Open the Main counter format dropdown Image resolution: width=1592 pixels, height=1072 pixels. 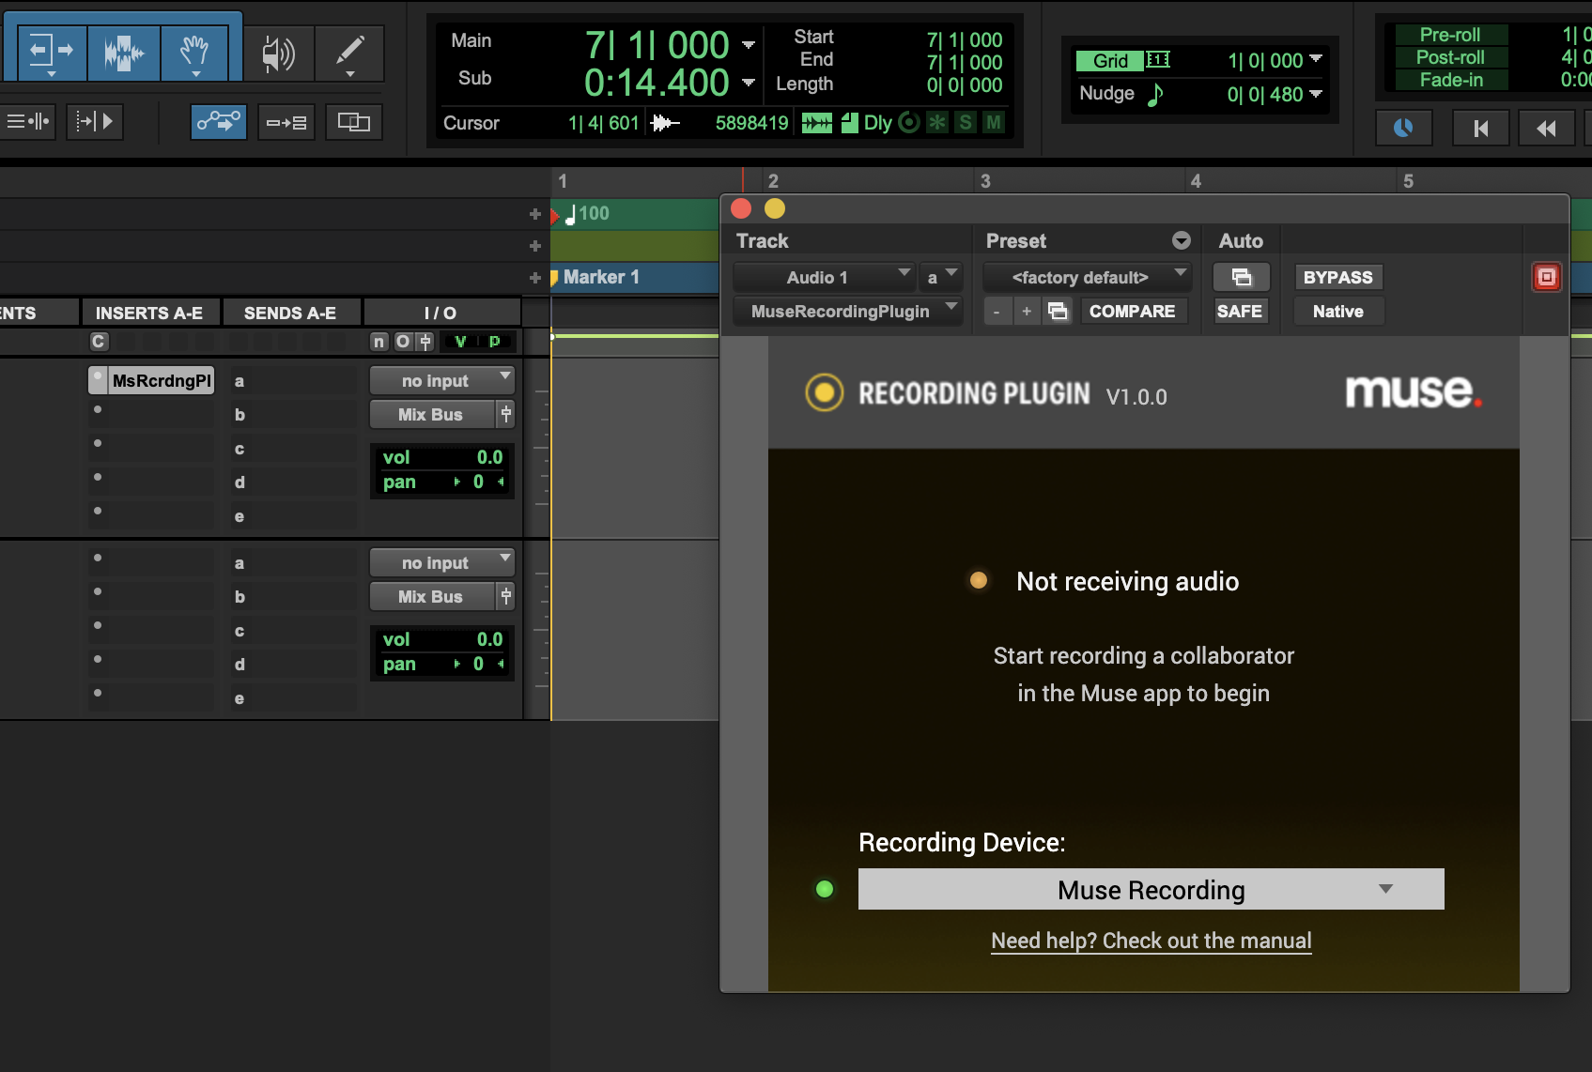749,44
